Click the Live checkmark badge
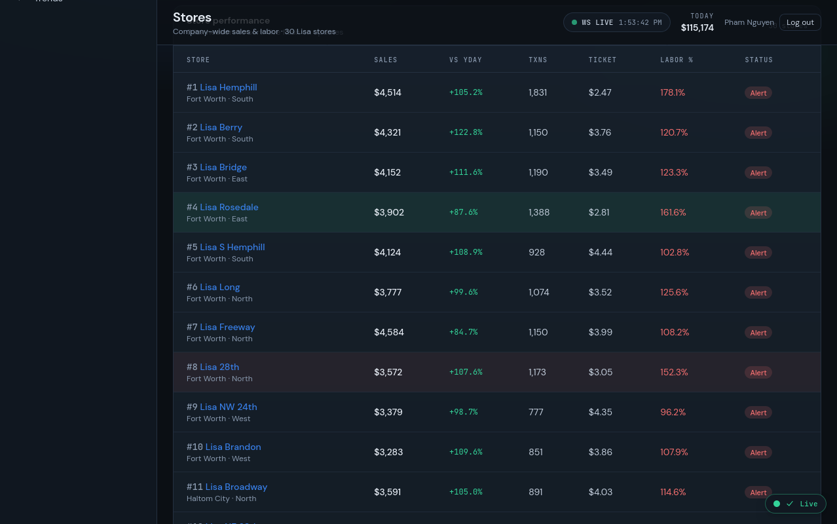This screenshot has width=837, height=524. point(796,504)
